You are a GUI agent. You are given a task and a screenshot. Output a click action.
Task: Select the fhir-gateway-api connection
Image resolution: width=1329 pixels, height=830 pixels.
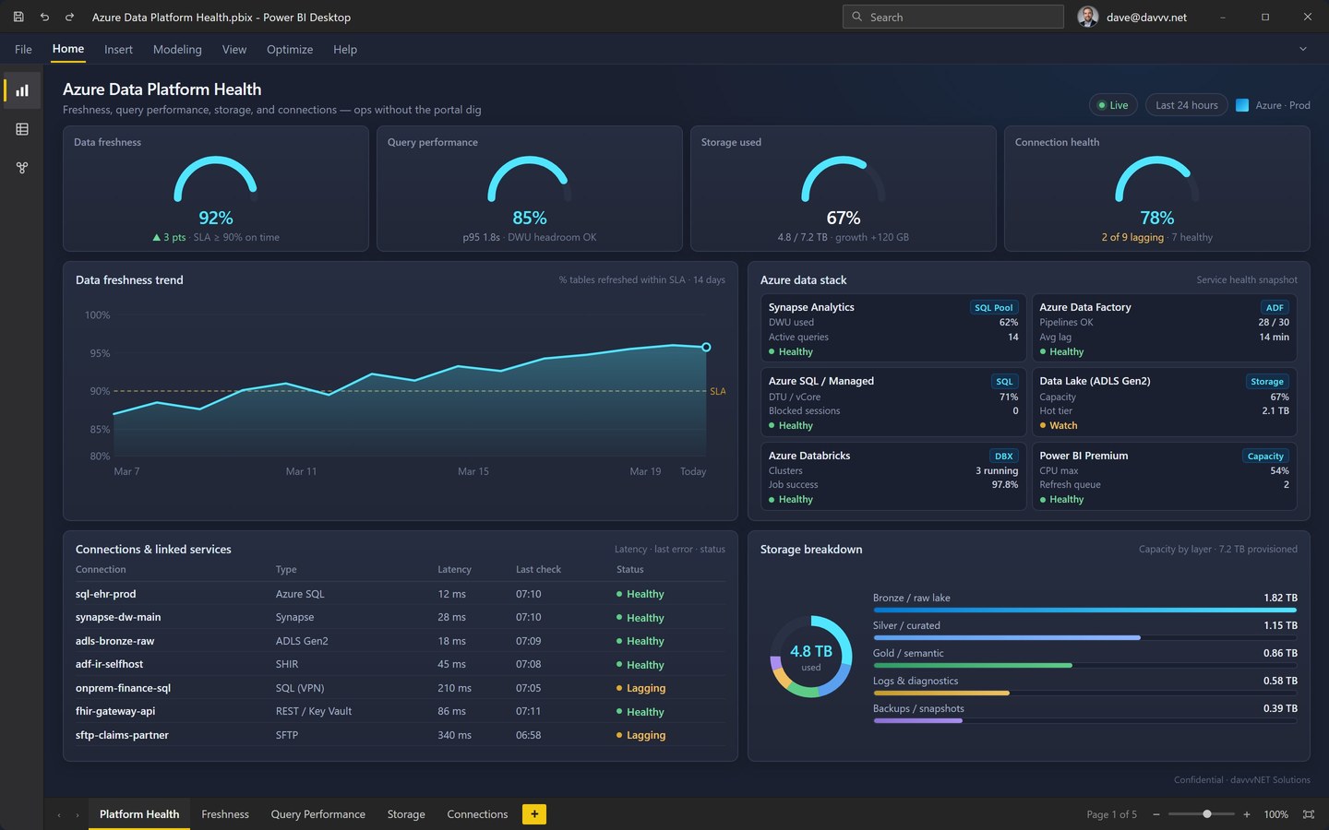401,711
